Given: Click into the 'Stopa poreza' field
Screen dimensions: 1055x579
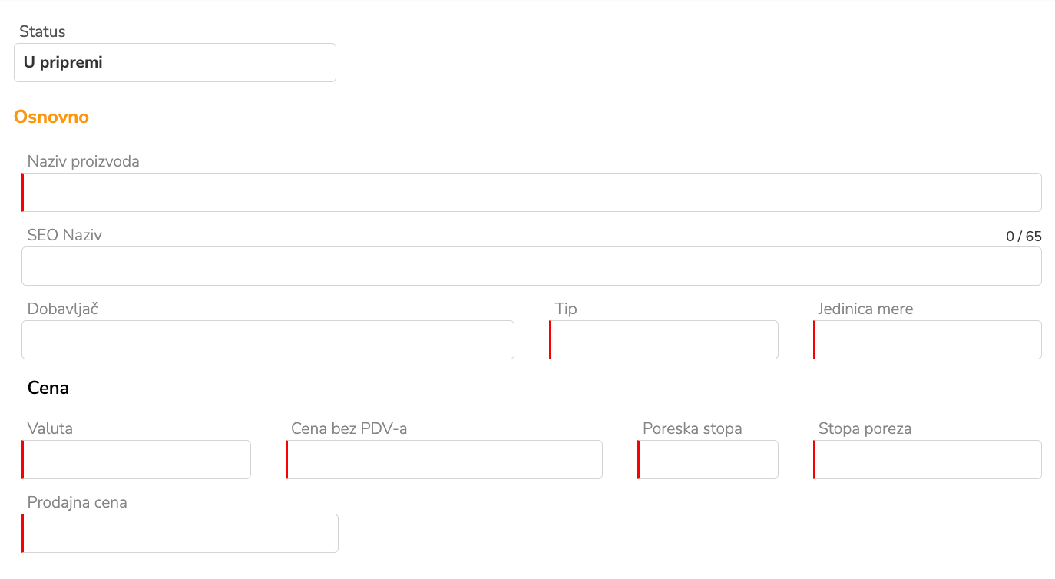Looking at the screenshot, I should pyautogui.click(x=928, y=460).
